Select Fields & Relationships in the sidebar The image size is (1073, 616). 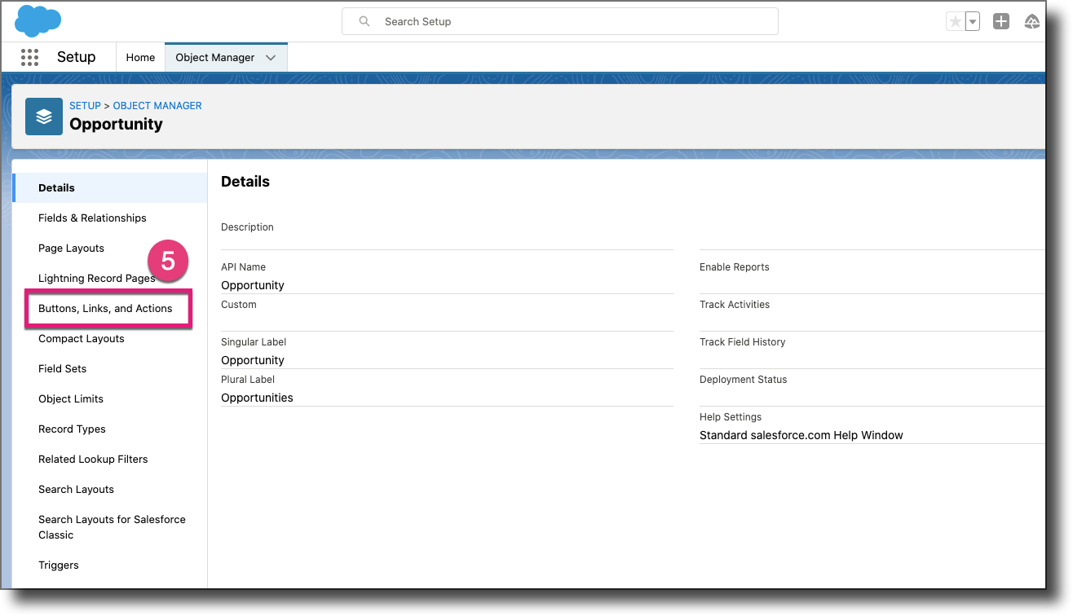pyautogui.click(x=92, y=218)
